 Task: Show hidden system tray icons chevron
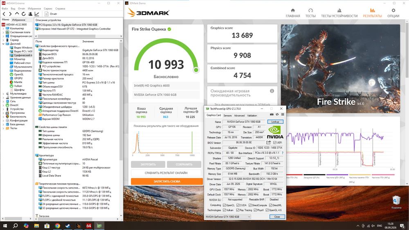click(357, 226)
